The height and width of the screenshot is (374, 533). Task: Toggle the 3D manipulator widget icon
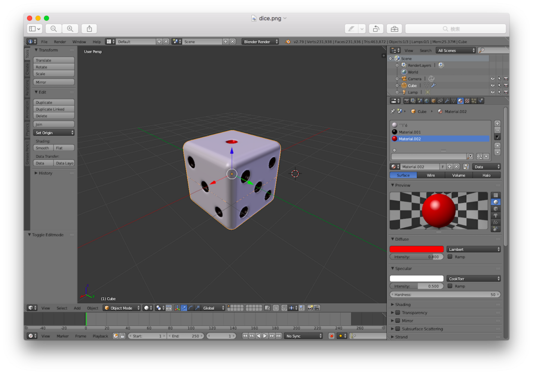[177, 308]
